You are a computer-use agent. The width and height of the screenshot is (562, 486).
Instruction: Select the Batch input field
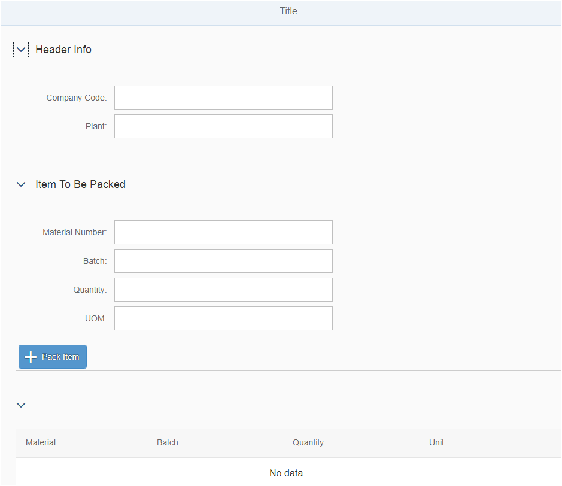pos(223,261)
